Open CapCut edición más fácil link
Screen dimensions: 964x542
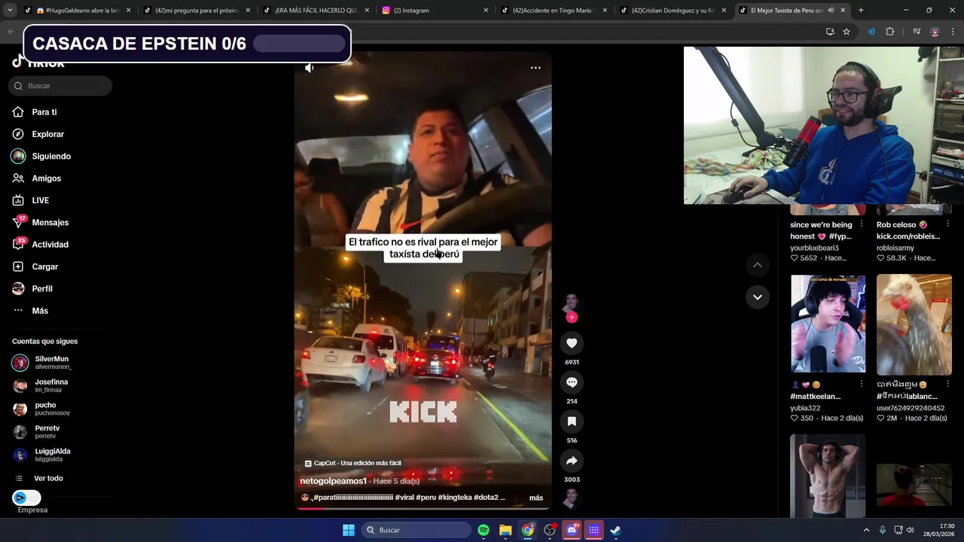pyautogui.click(x=352, y=463)
